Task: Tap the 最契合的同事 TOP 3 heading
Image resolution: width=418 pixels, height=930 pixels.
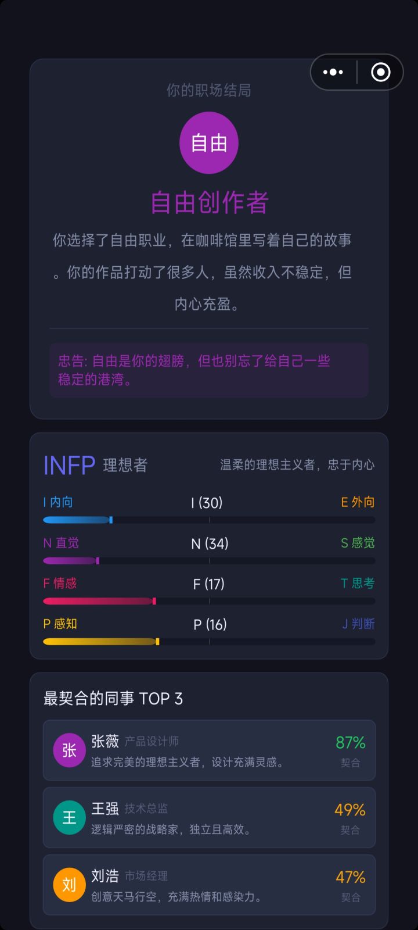Action: [x=113, y=699]
